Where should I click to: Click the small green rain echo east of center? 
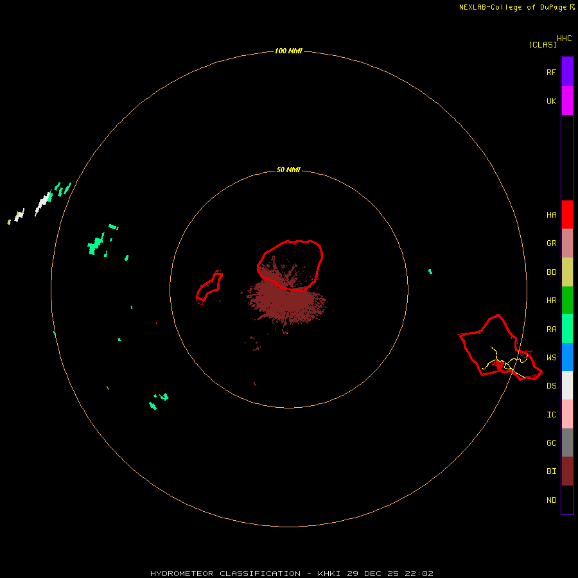[x=430, y=272]
